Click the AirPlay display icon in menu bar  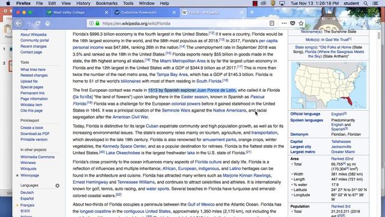pyautogui.click(x=282, y=4)
